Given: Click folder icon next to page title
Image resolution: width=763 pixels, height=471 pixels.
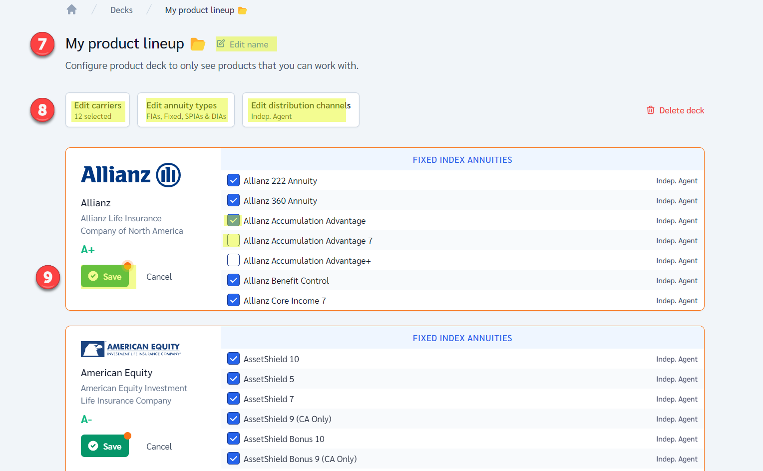Looking at the screenshot, I should tap(198, 44).
